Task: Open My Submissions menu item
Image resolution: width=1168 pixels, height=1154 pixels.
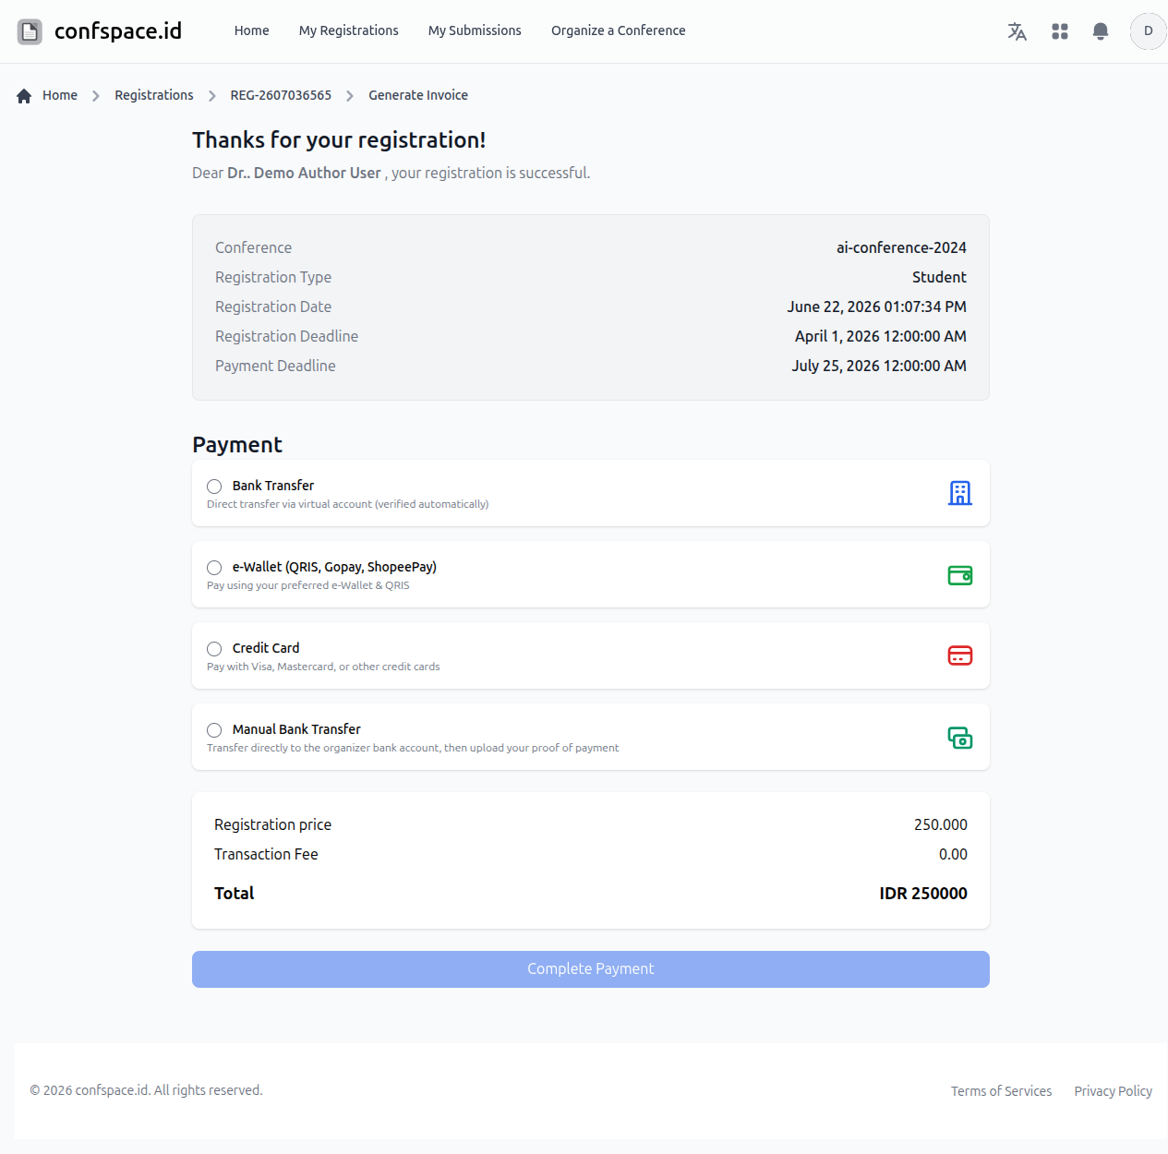Action: [x=475, y=30]
